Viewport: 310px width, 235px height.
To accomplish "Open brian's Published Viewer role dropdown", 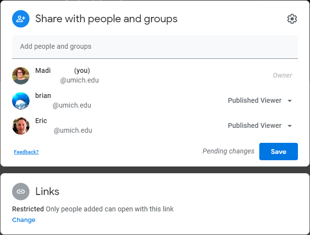I will (260, 100).
